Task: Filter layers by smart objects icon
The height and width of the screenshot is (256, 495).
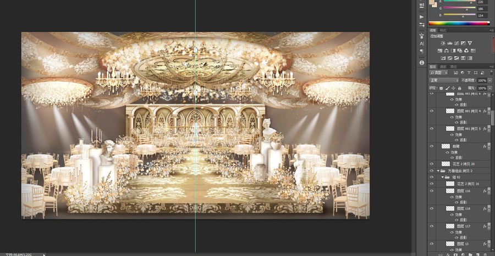Action: click(x=482, y=73)
